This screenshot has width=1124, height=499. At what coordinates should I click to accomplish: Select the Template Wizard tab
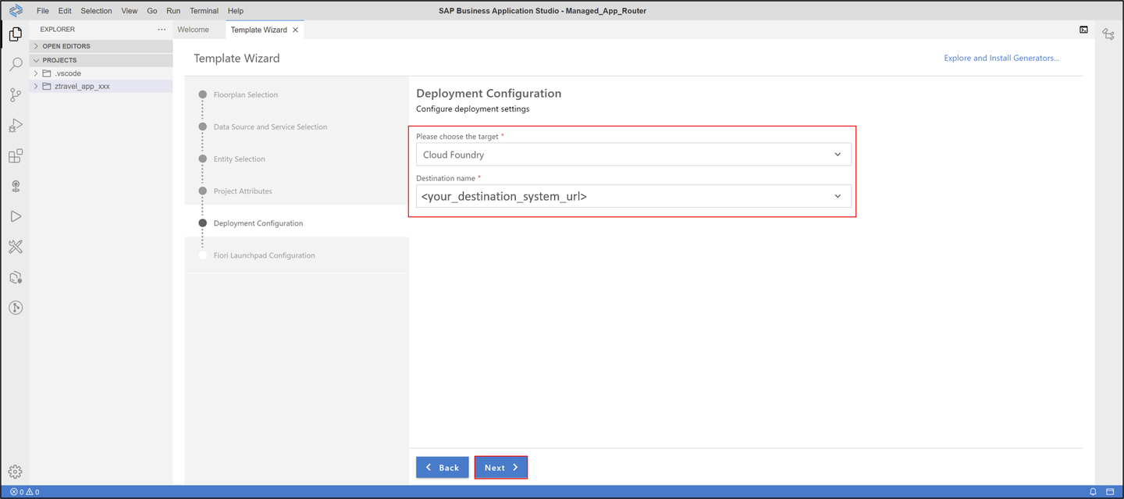[x=259, y=30]
